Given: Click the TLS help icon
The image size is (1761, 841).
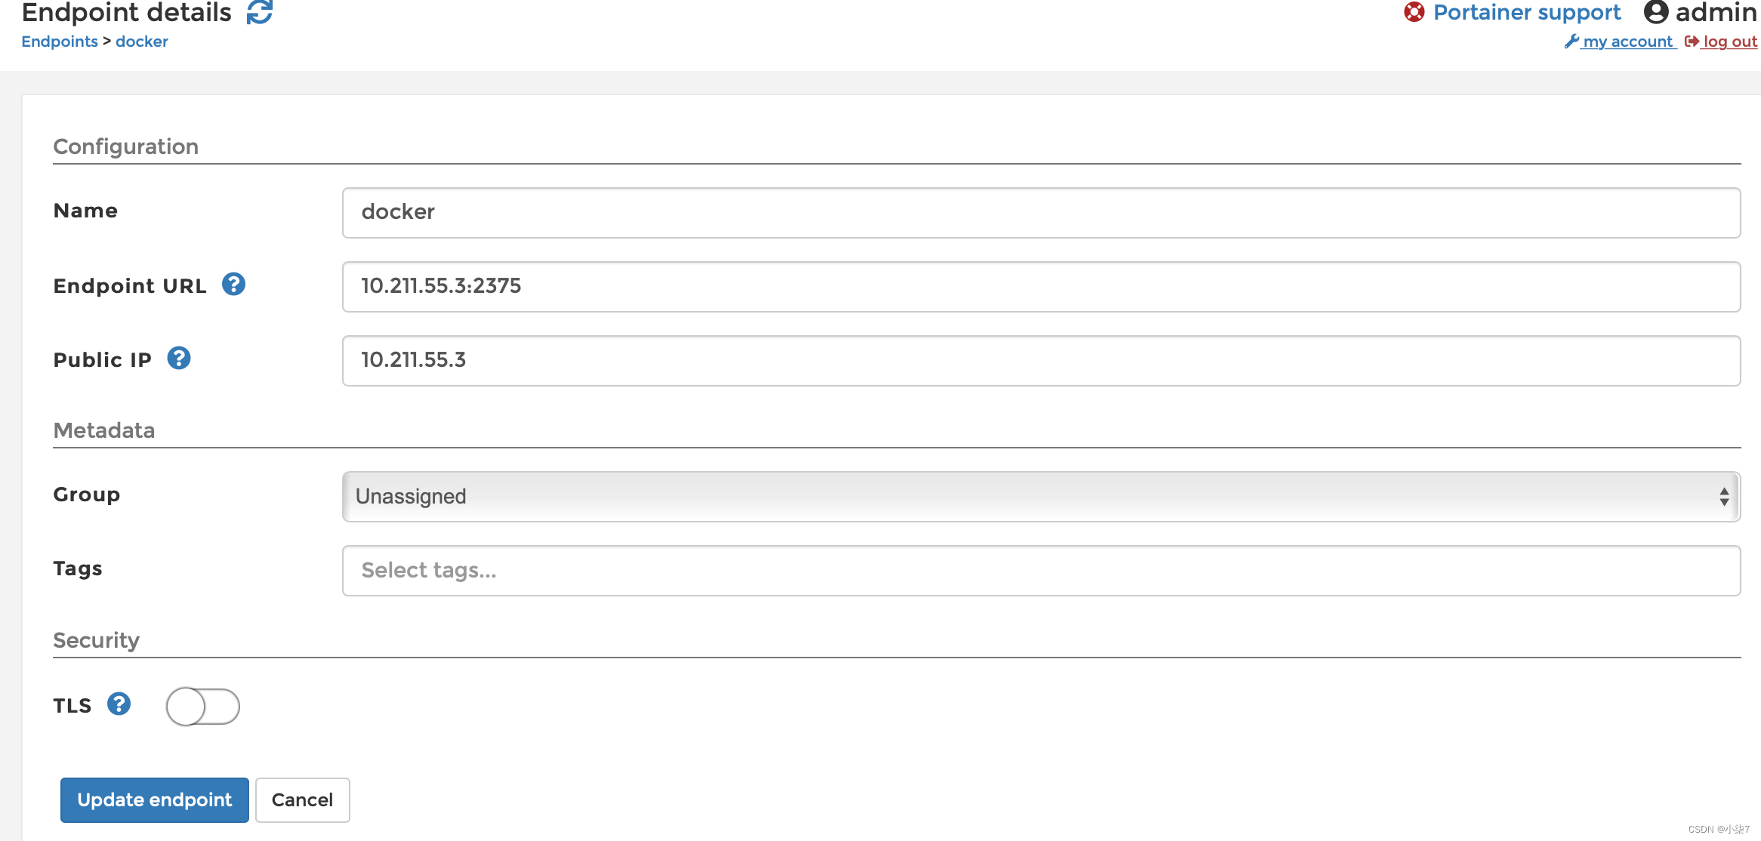Looking at the screenshot, I should point(119,704).
